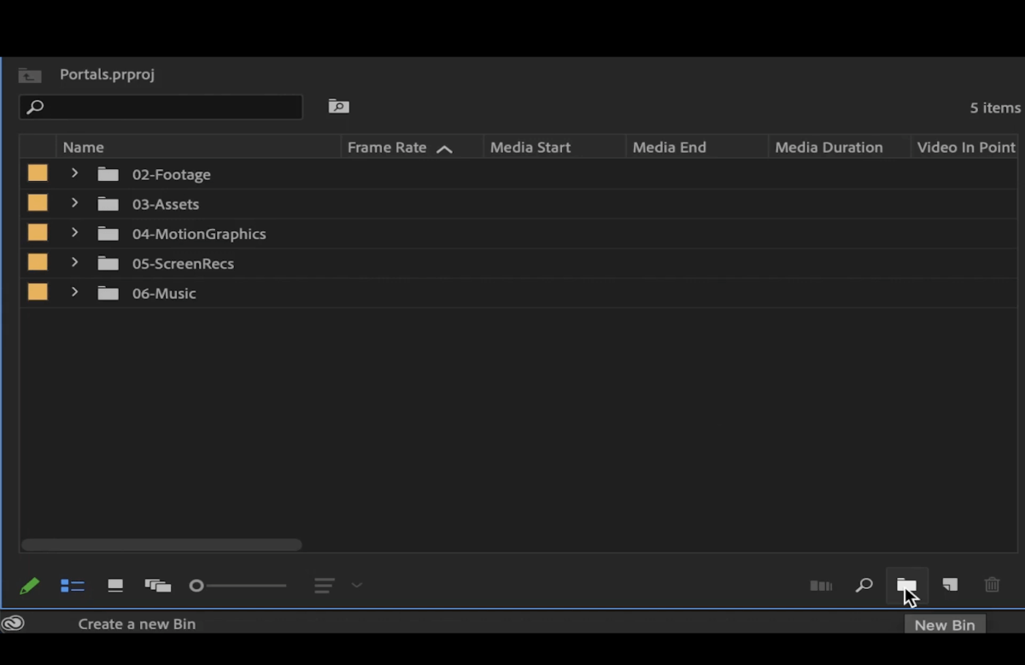Select the 03-Assets bin name
Image resolution: width=1025 pixels, height=665 pixels.
[166, 204]
